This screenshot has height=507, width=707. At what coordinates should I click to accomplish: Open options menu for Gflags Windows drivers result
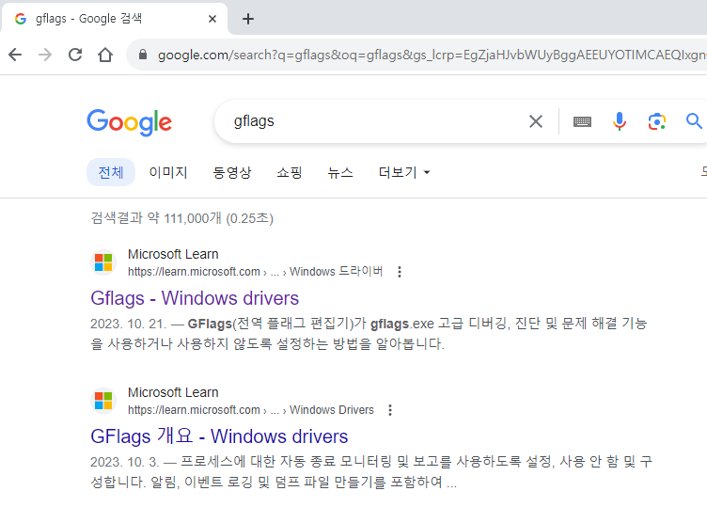pyautogui.click(x=400, y=272)
